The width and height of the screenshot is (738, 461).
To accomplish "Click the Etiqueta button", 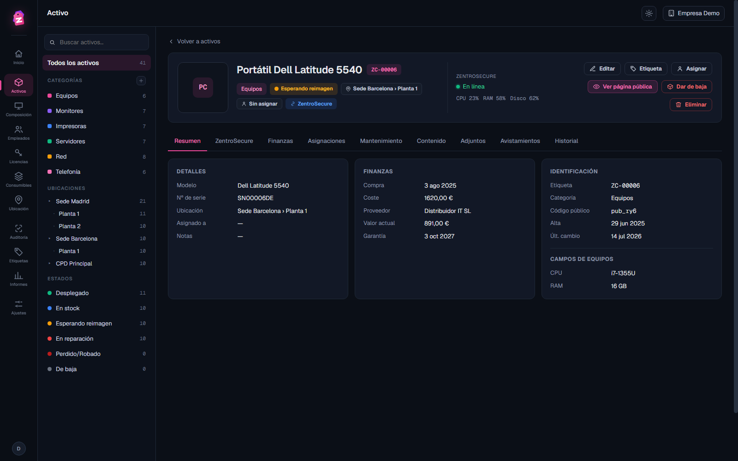I will click(646, 69).
